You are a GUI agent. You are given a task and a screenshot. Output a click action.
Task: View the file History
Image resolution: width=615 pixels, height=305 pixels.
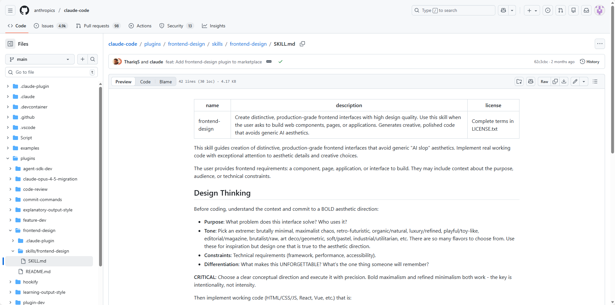point(590,62)
